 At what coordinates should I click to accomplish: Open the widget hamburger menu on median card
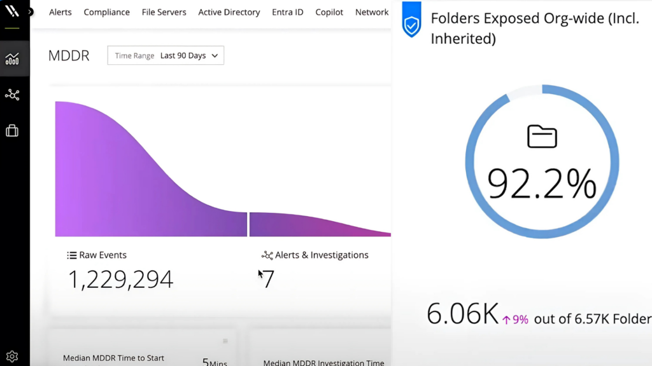[x=225, y=341]
